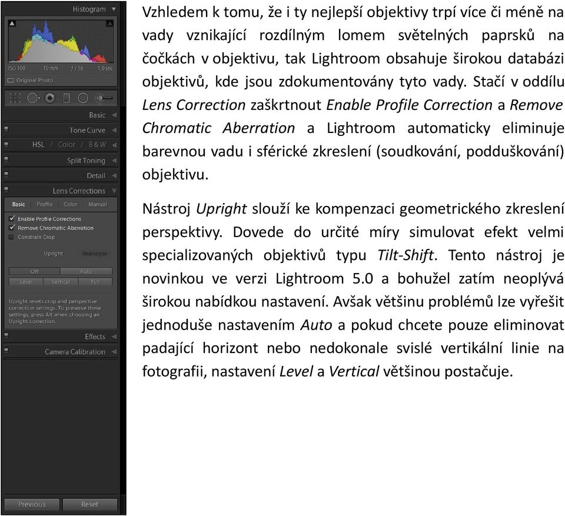The image size is (565, 516).
Task: Click the right panel vertical scrollbar
Action: pos(123,54)
